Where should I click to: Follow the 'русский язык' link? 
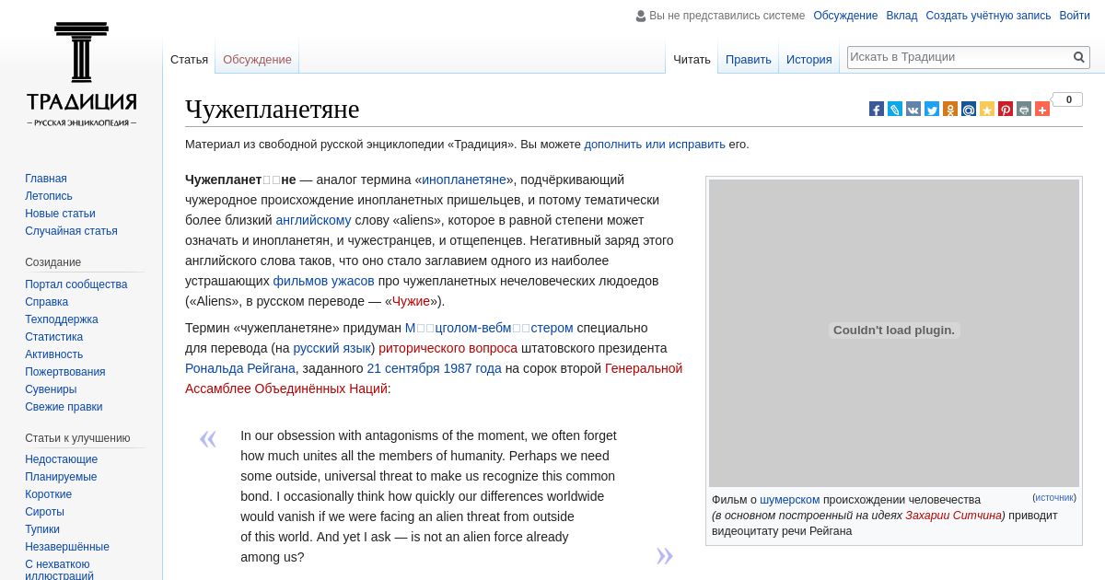point(331,348)
